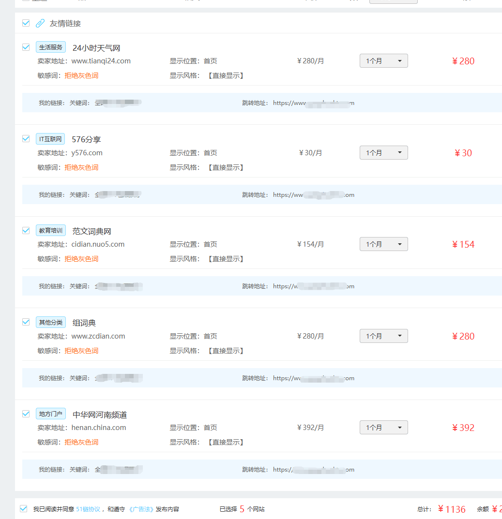Open the 51链协议 link
The image size is (502, 519).
(88, 509)
